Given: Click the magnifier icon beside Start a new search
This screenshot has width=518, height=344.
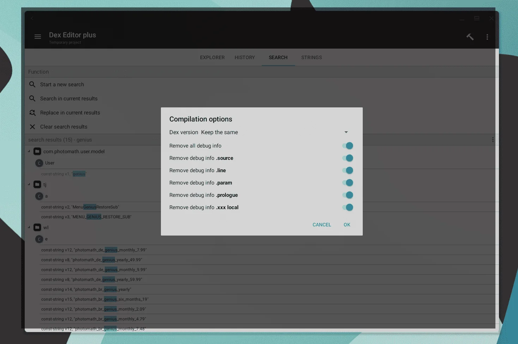Looking at the screenshot, I should click(32, 85).
